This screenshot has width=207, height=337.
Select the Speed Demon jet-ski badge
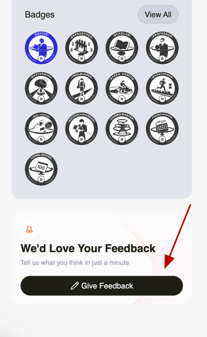click(x=122, y=88)
